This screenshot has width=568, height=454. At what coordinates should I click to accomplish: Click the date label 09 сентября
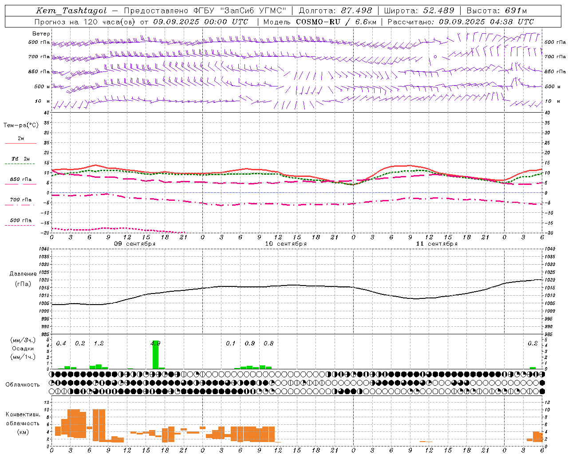coord(135,244)
